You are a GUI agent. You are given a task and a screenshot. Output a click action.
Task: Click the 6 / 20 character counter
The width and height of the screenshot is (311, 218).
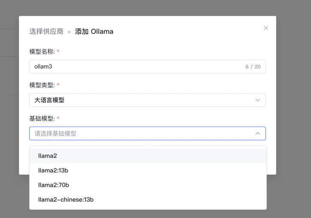point(253,67)
